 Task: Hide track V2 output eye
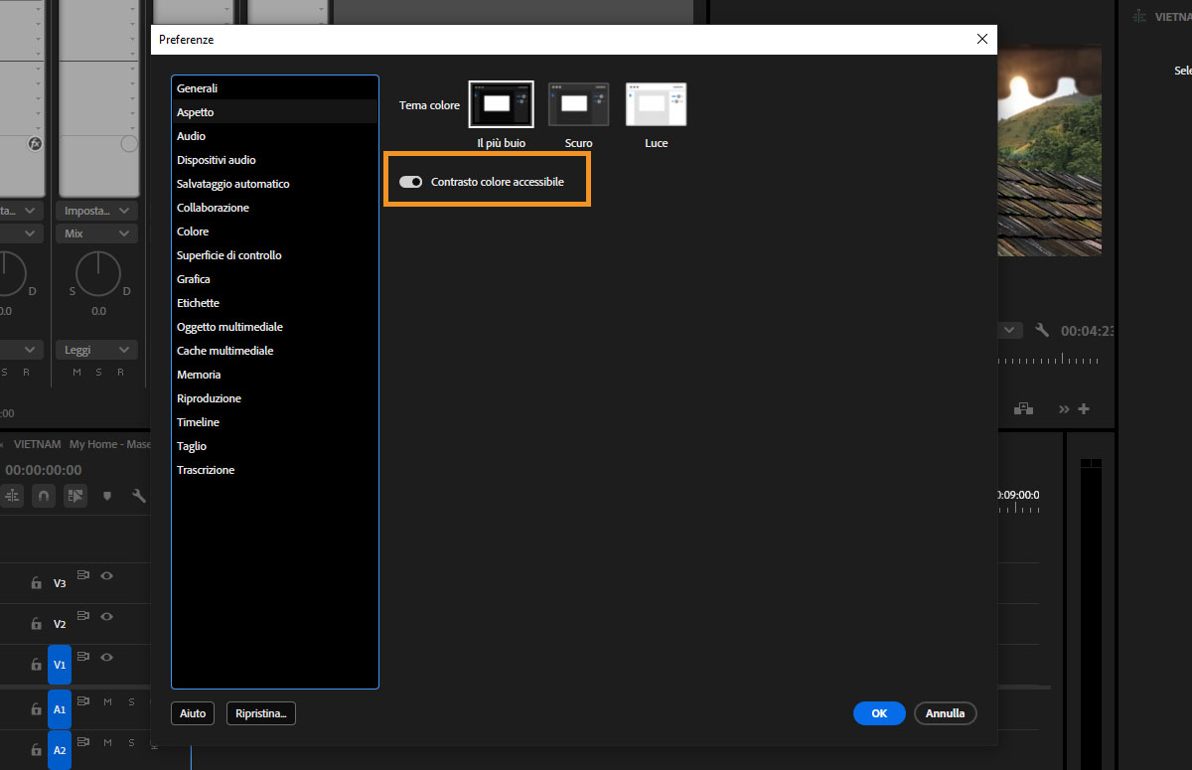click(106, 616)
